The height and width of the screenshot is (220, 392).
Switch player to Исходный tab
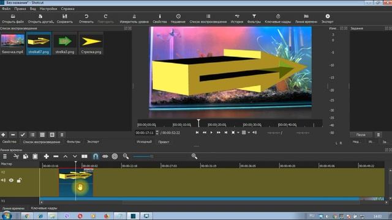[x=145, y=142]
